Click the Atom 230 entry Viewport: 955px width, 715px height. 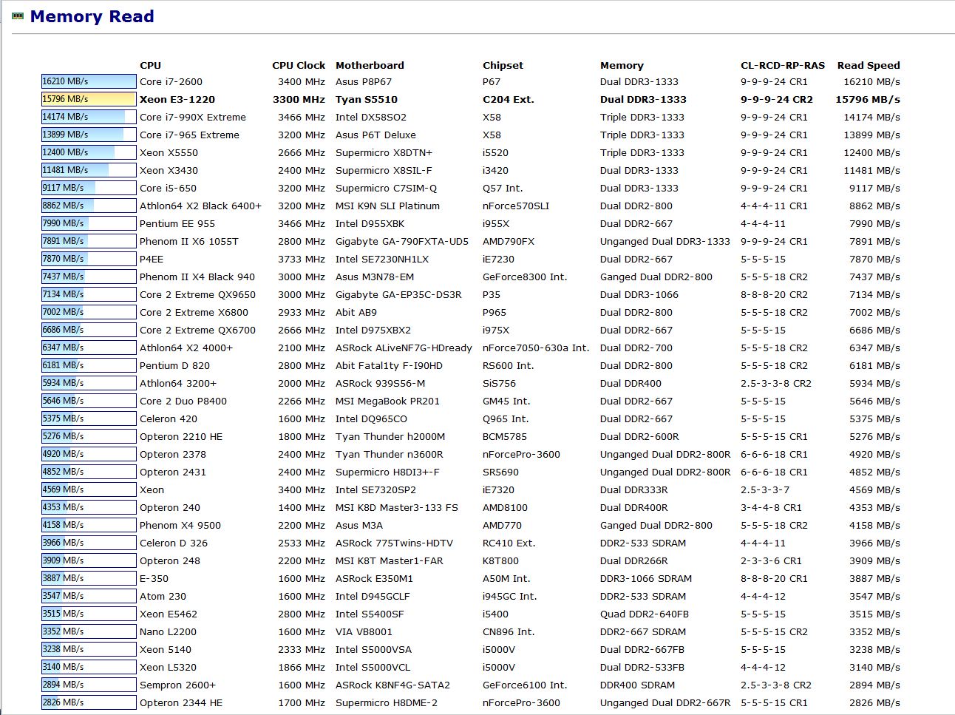163,597
